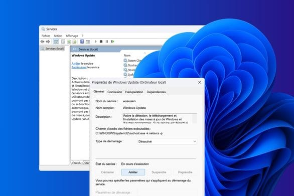
Task: Click the Reprendre button
Action: tap(185, 172)
